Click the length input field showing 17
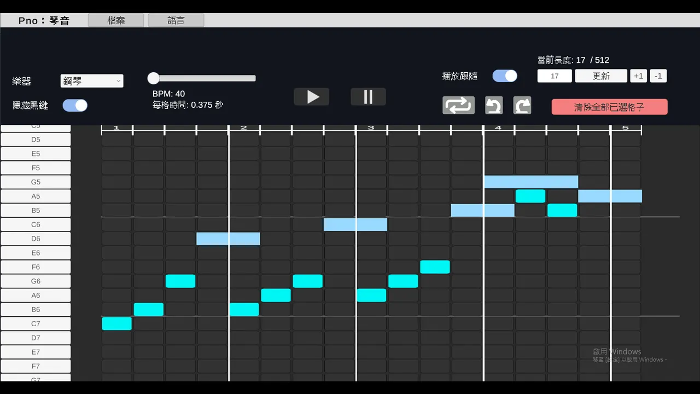The width and height of the screenshot is (700, 394). 555,76
